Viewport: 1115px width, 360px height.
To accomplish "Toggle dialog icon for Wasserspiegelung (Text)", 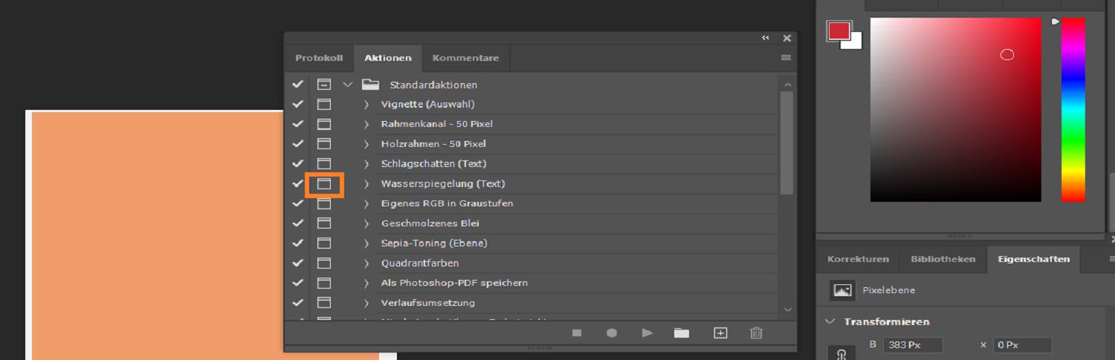I will point(324,183).
